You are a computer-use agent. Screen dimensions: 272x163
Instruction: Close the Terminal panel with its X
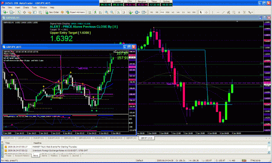pyautogui.click(x=2, y=142)
